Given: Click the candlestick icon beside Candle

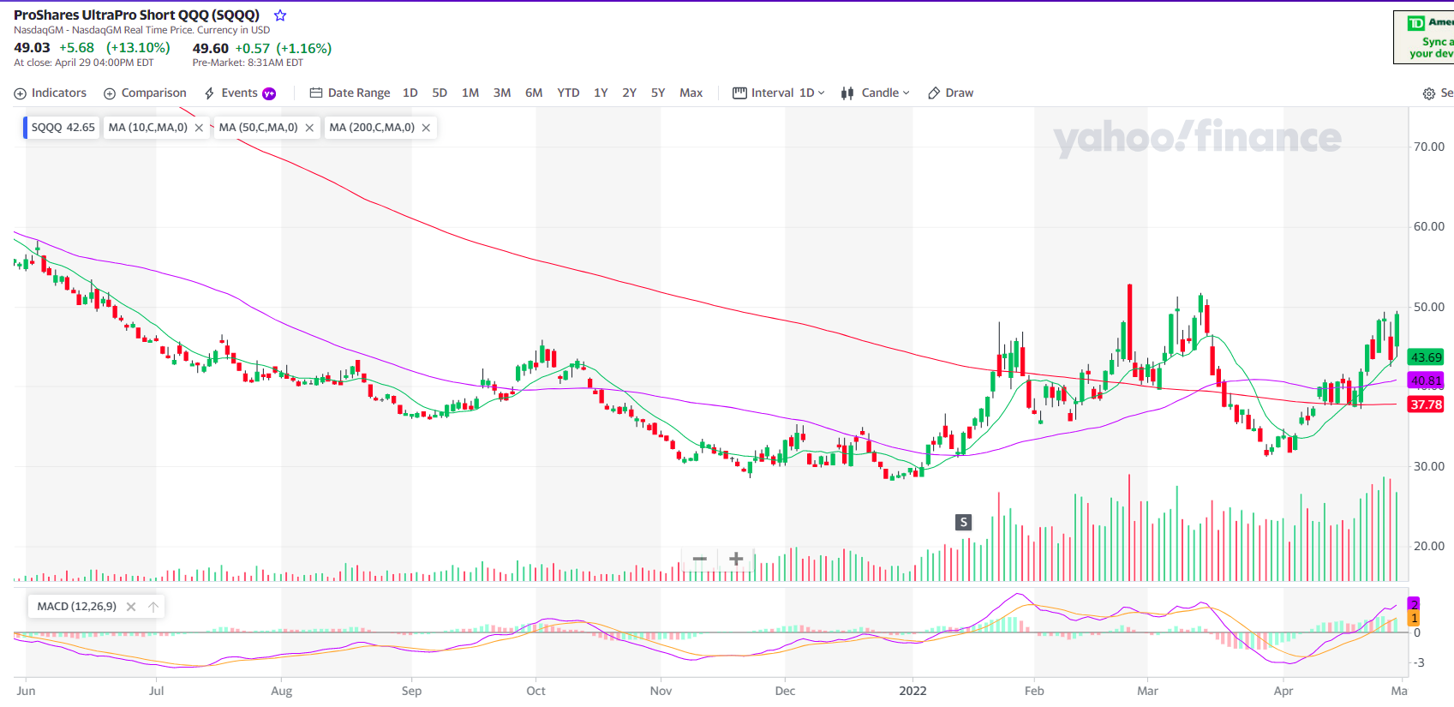Looking at the screenshot, I should click(847, 93).
